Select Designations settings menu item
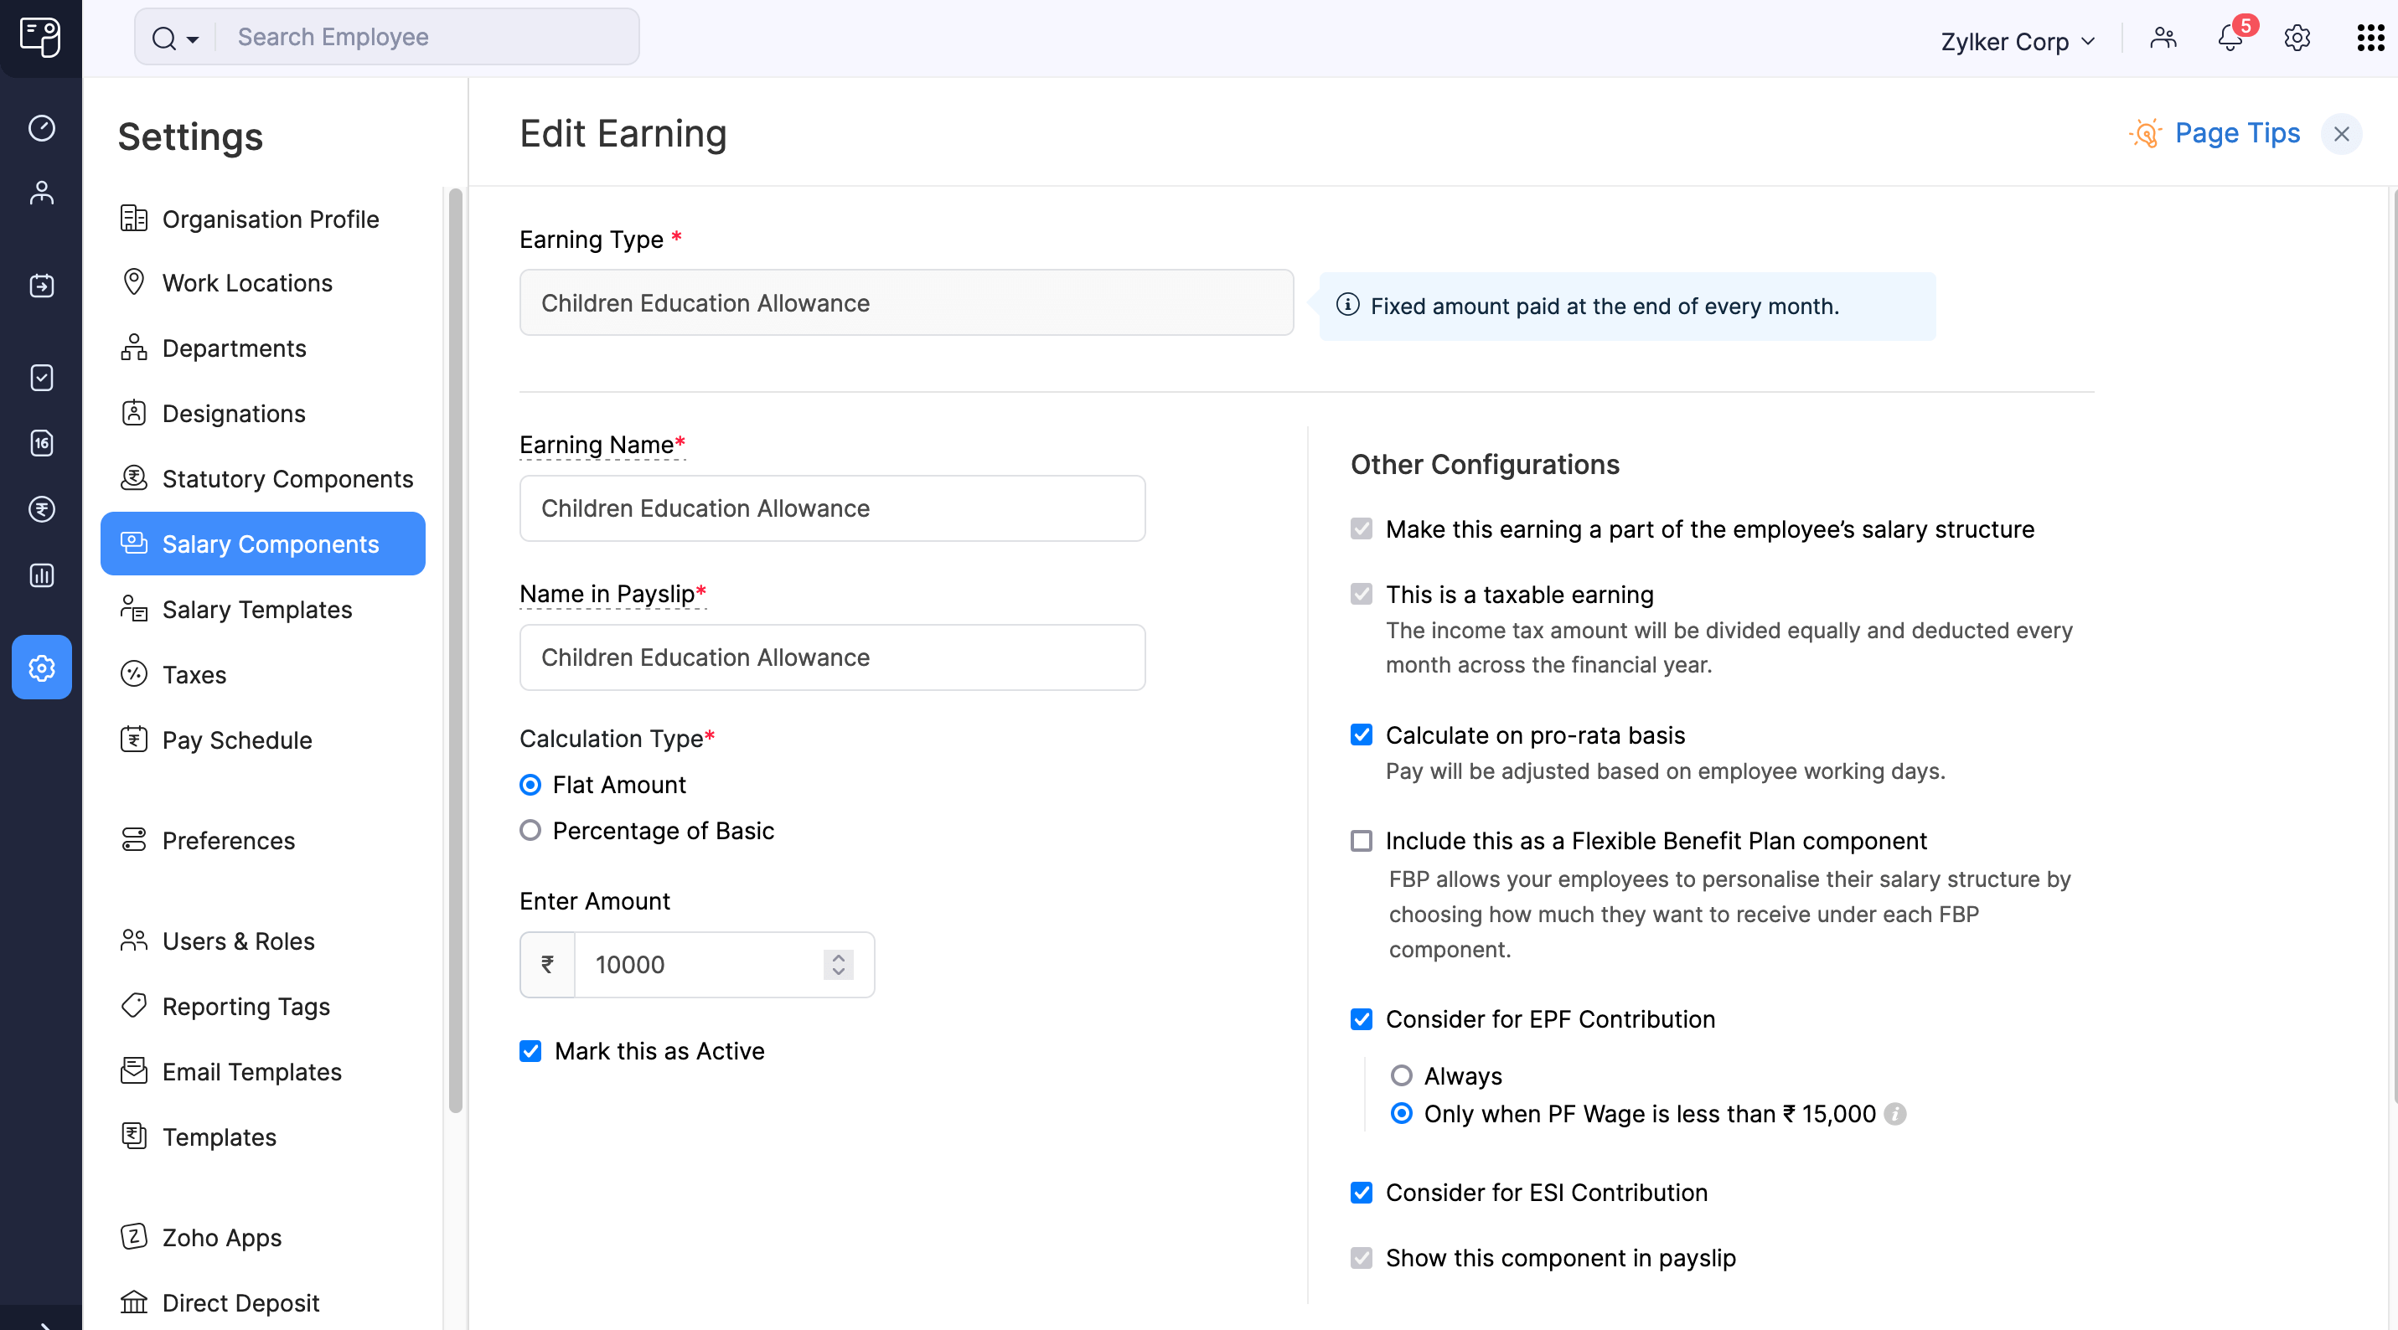This screenshot has width=2398, height=1330. click(233, 413)
